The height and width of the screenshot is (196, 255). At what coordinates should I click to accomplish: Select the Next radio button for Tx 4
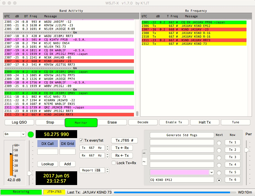coord(219,165)
